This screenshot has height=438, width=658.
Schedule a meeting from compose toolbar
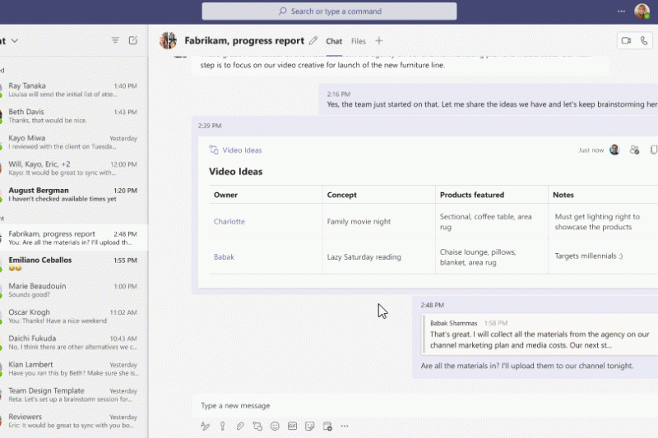(x=327, y=426)
